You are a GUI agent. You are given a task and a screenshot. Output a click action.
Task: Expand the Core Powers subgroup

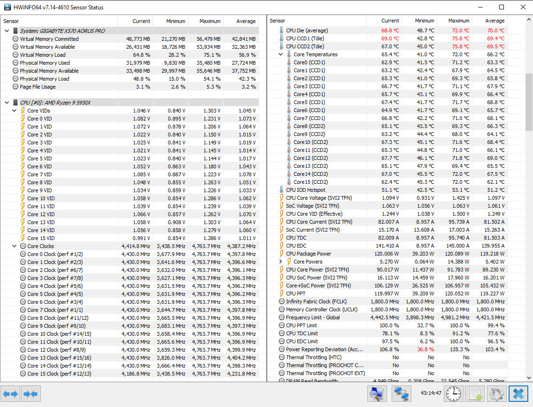point(280,261)
